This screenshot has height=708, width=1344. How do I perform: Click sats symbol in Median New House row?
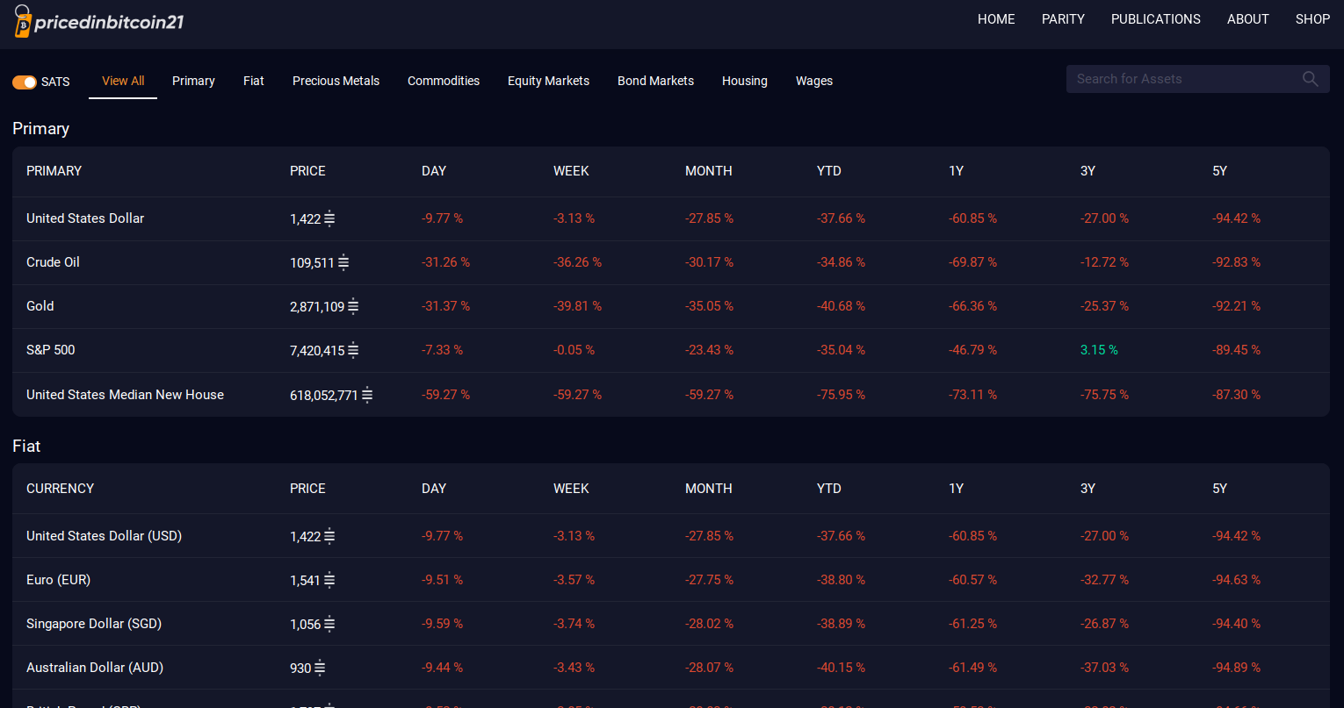click(x=367, y=395)
